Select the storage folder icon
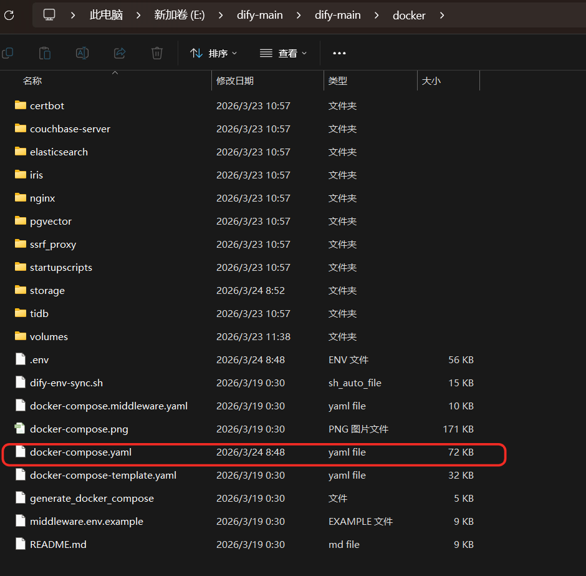This screenshot has height=576, width=586. pos(21,290)
